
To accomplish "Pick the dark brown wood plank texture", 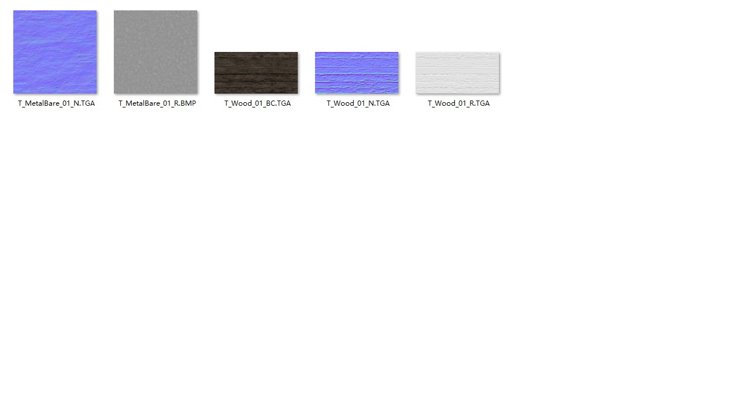I will 256,73.
